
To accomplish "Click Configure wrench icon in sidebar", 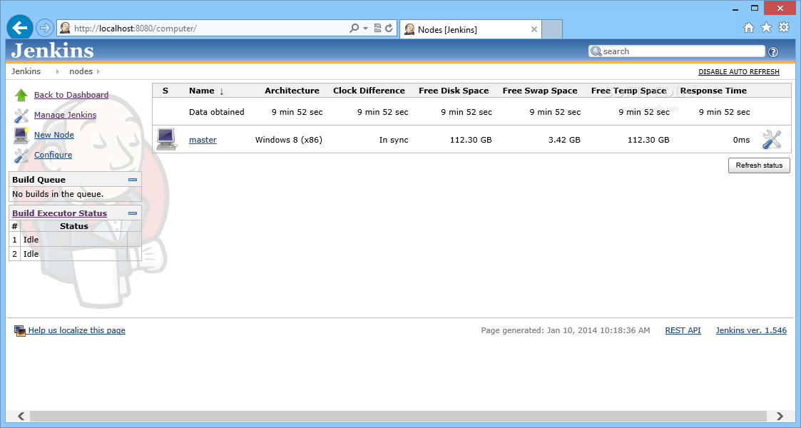I will pos(21,156).
